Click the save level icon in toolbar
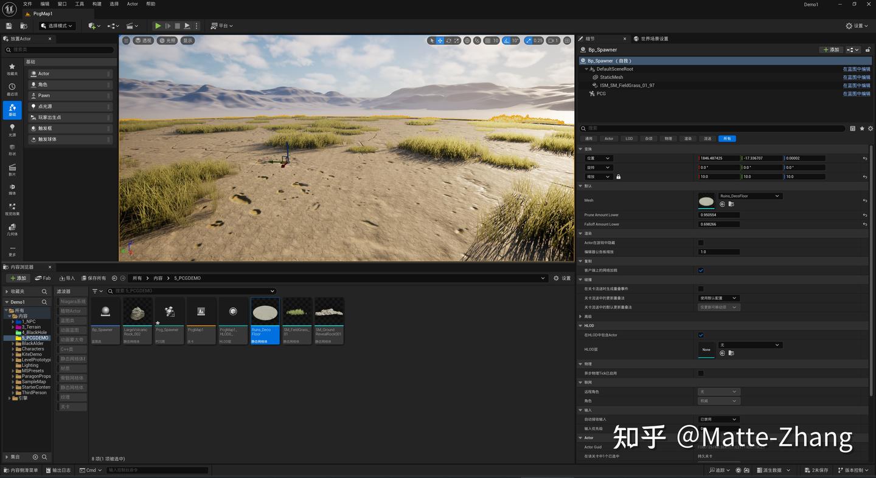This screenshot has width=876, height=478. (x=9, y=26)
